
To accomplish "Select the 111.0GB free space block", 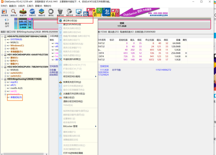I will click(122, 25).
